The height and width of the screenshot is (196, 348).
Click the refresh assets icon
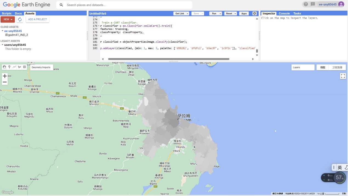tap(20, 19)
